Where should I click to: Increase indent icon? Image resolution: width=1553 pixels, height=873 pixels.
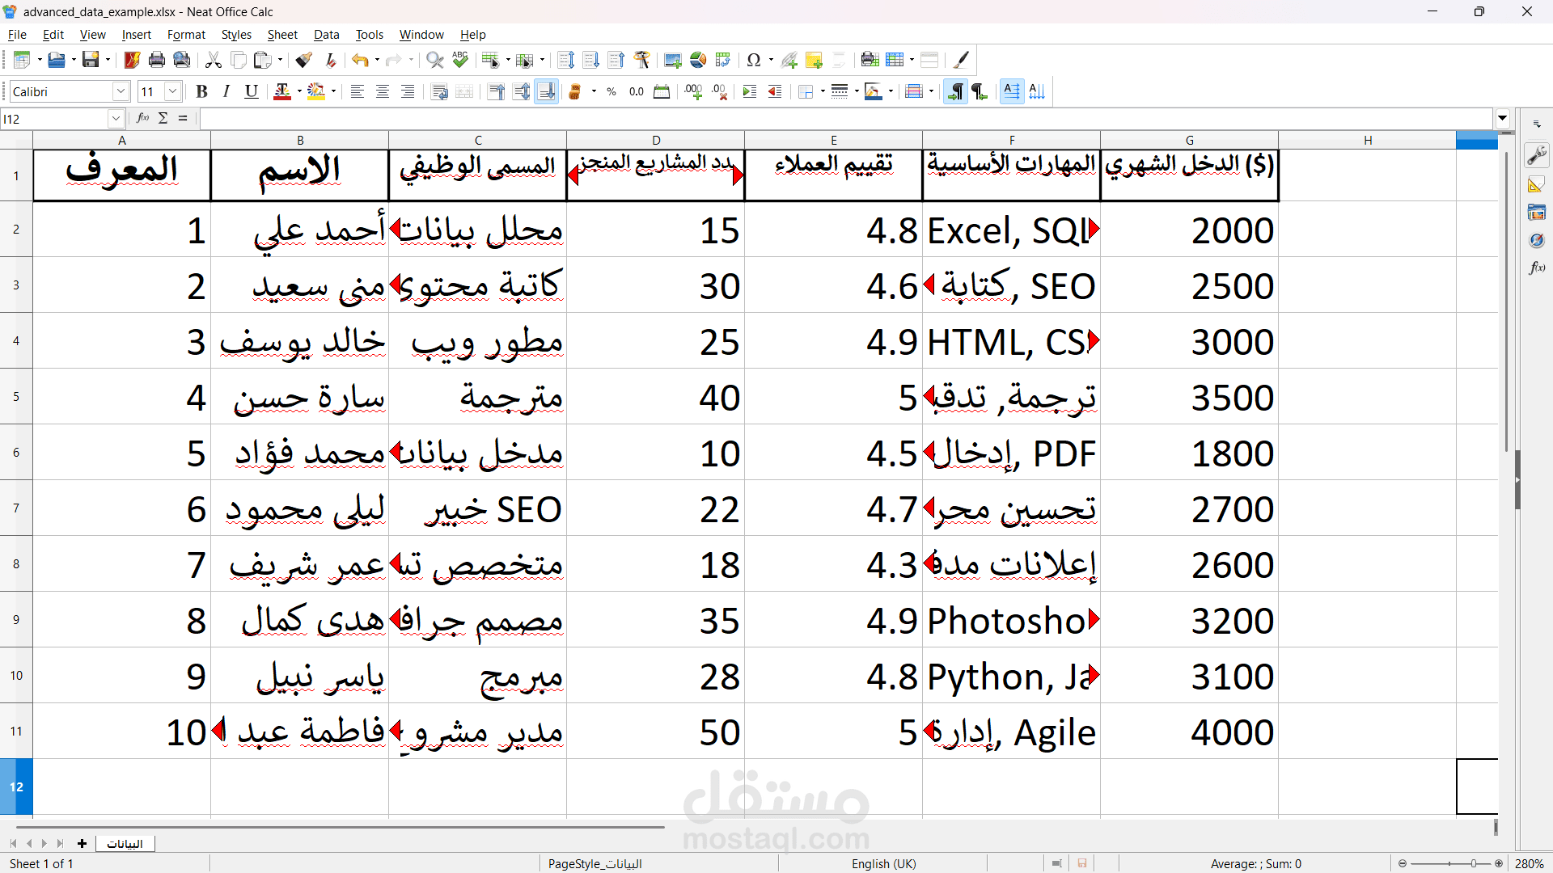click(750, 91)
